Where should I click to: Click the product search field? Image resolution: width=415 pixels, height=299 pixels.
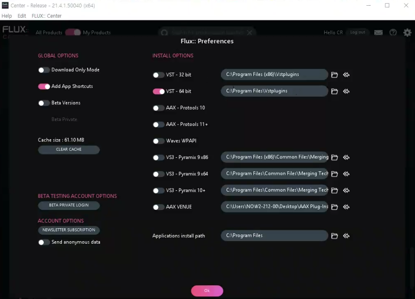[x=207, y=33]
